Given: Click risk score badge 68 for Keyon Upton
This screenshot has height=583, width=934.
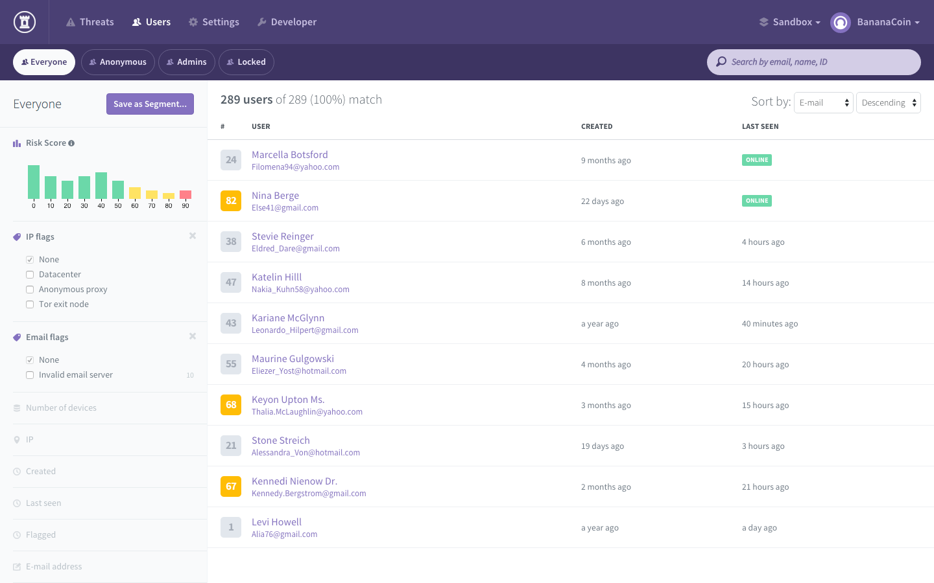Looking at the screenshot, I should click(231, 405).
